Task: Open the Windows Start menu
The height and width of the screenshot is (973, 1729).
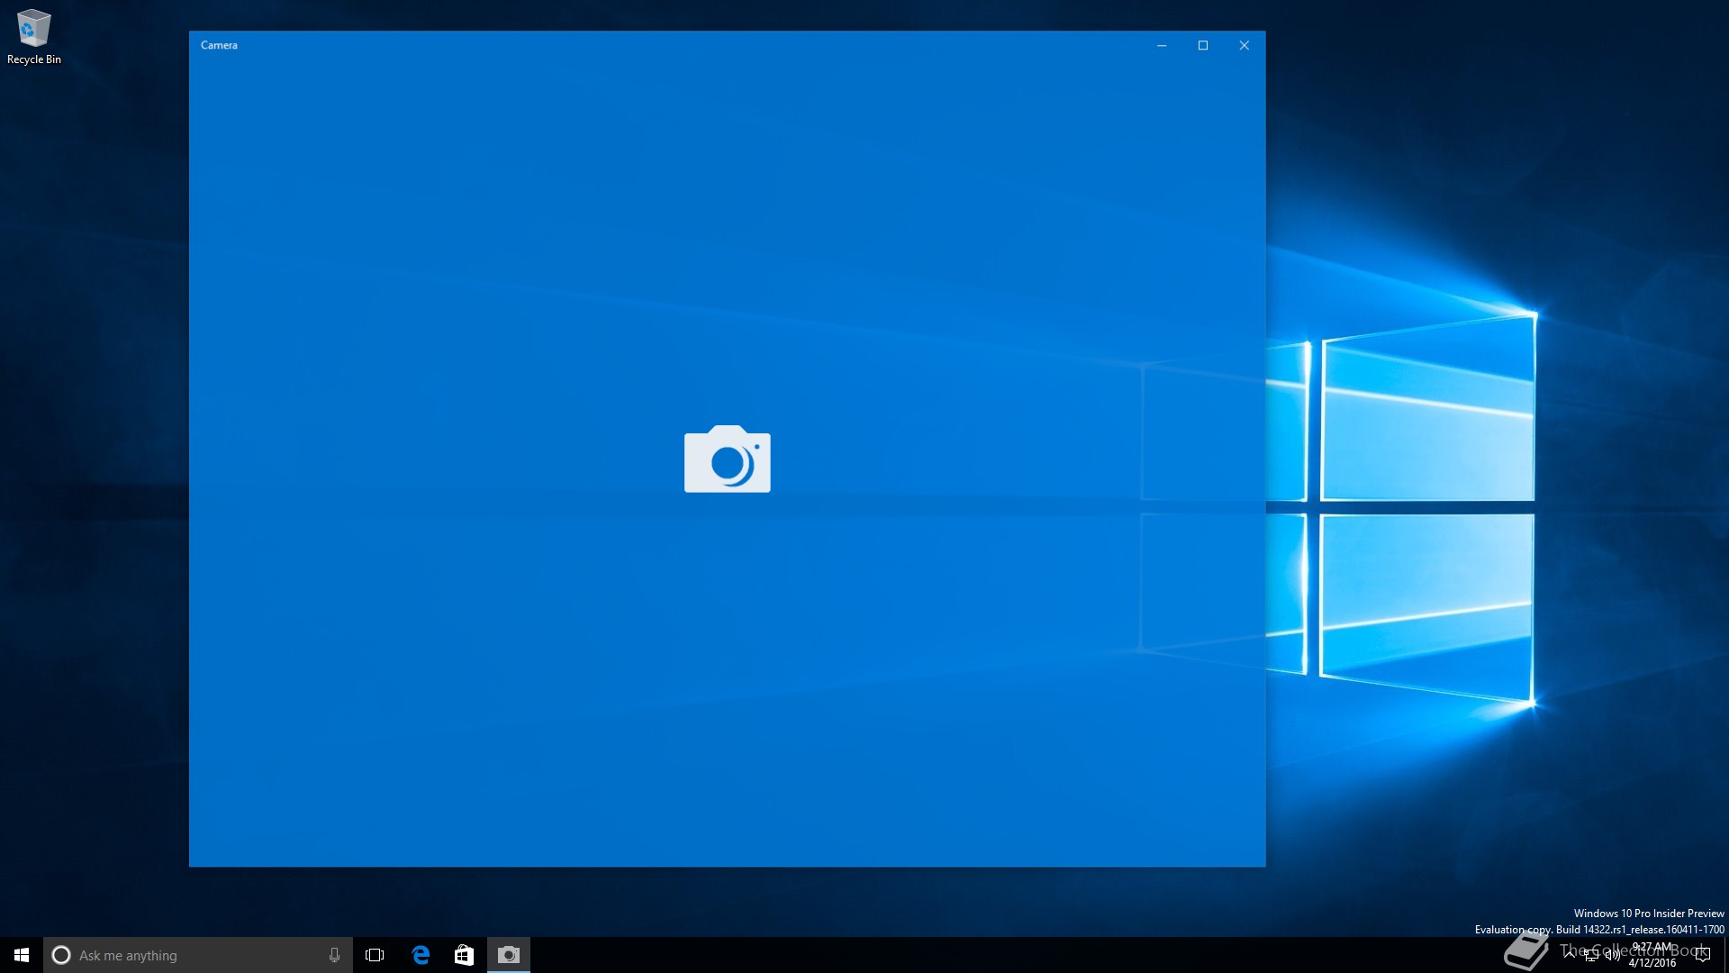Action: click(x=22, y=955)
